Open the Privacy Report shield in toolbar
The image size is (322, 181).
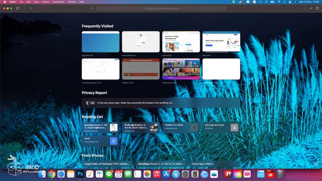[x=92, y=8]
